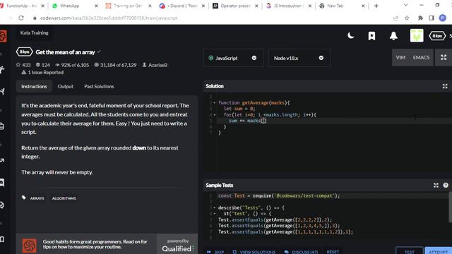The width and height of the screenshot is (452, 254).
Task: Switch to the Operator precedence tab
Action: tap(234, 6)
